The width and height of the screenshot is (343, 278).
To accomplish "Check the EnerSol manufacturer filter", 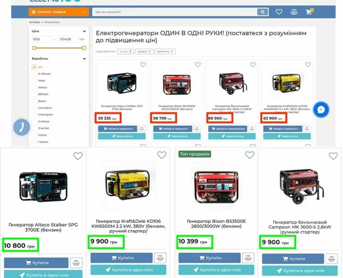I will (34, 128).
